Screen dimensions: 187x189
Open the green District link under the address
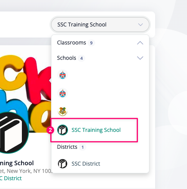pos(11,178)
